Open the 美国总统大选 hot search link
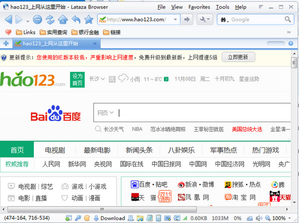This screenshot has width=299, height=223. tap(247, 129)
